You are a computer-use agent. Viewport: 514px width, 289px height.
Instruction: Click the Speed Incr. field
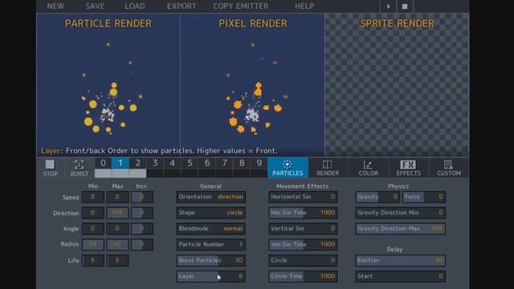click(x=142, y=197)
